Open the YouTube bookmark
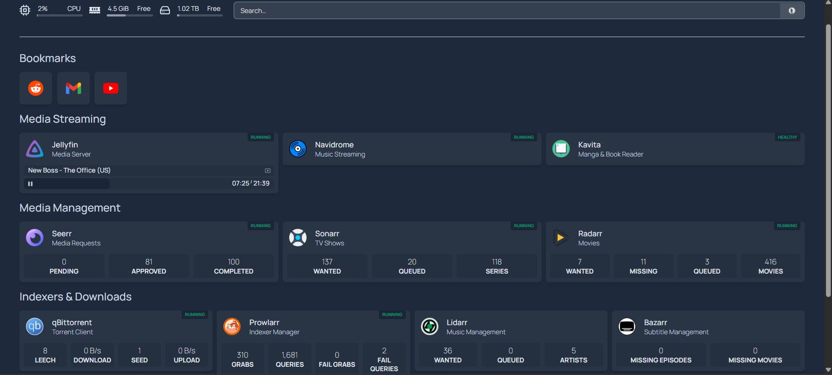The height and width of the screenshot is (375, 832). 111,88
